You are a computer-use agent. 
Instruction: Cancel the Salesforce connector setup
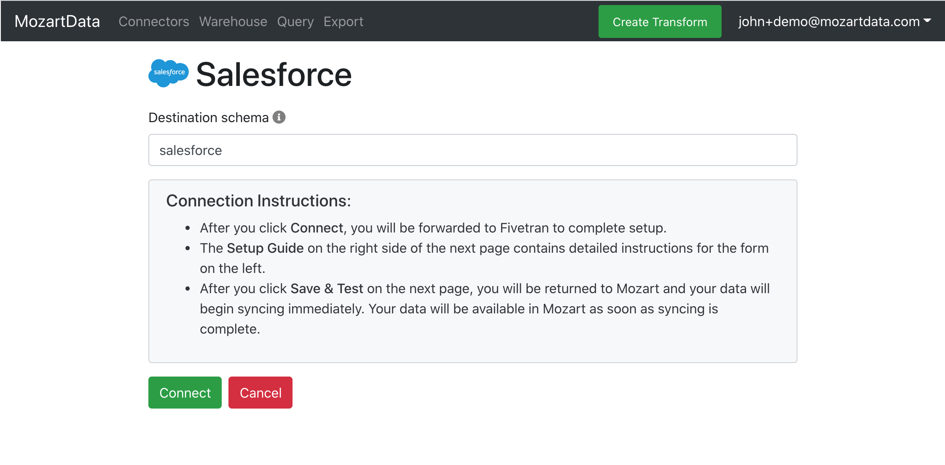coord(260,393)
